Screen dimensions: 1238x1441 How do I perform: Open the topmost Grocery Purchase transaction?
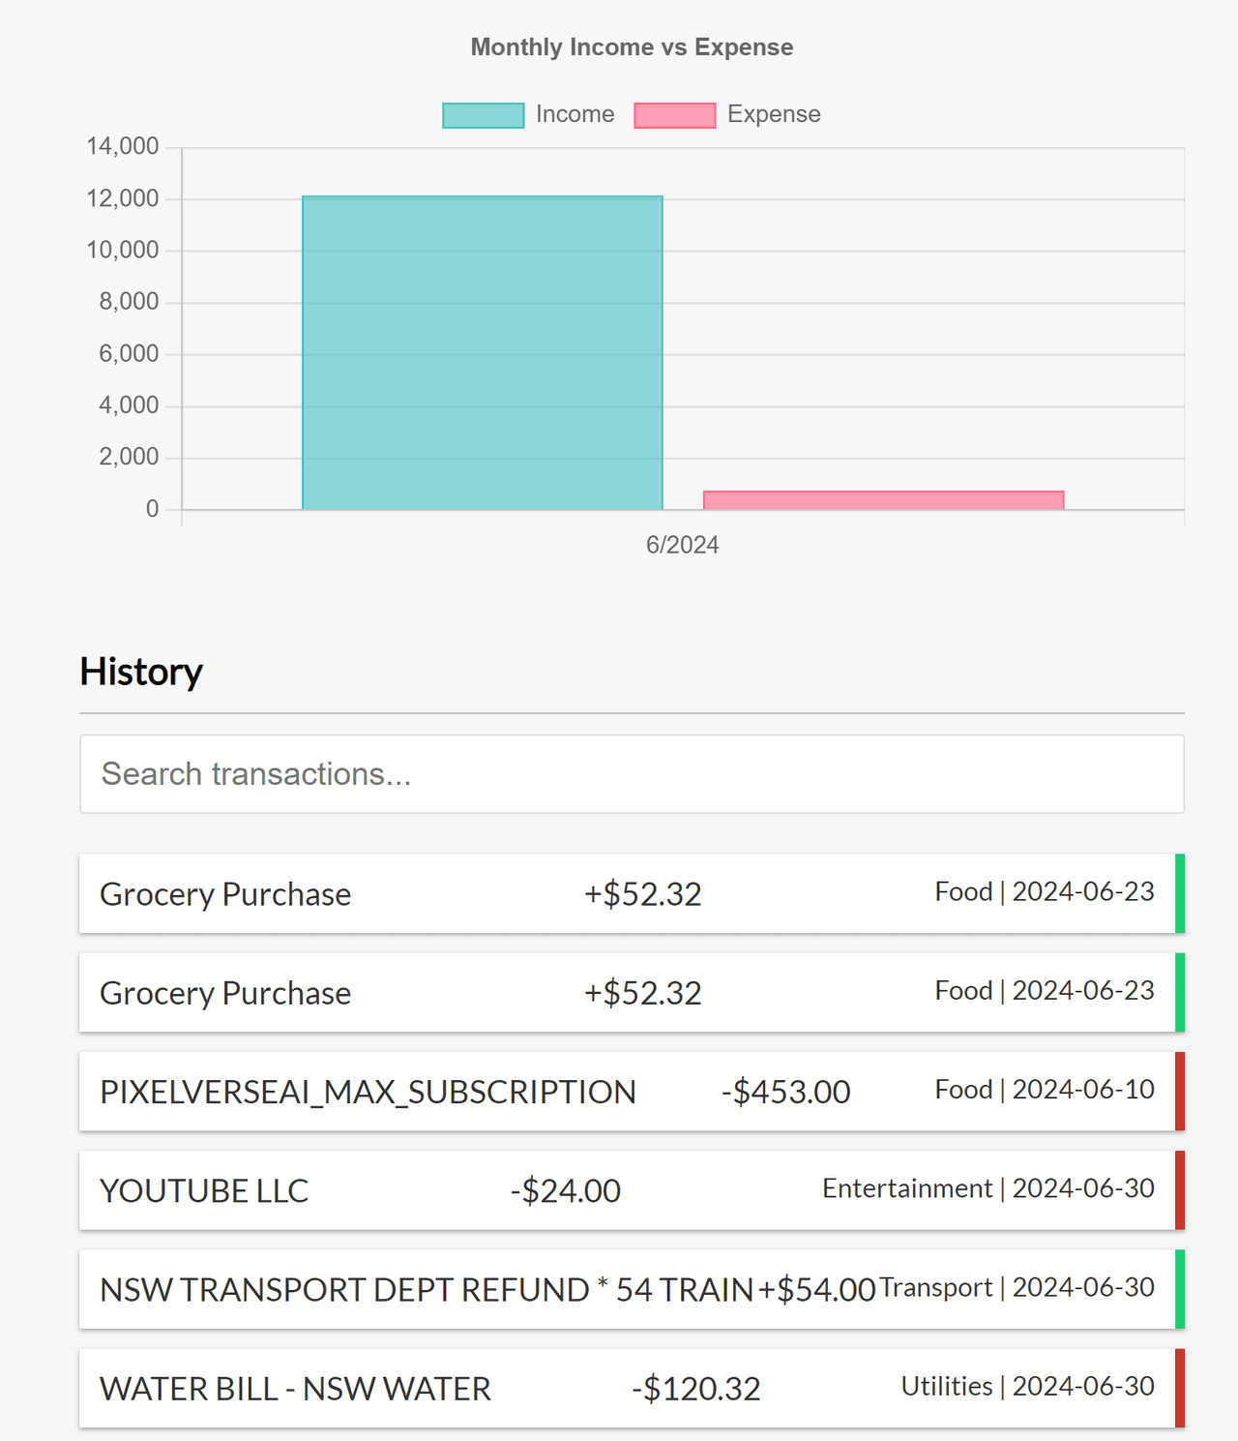pyautogui.click(x=225, y=894)
